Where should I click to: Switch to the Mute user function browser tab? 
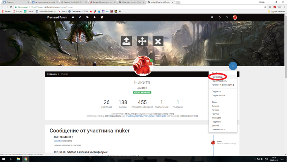click(132, 2)
